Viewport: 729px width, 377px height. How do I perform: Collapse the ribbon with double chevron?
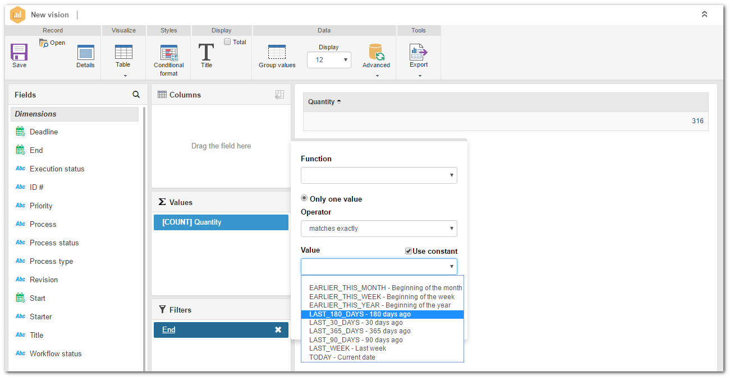[705, 15]
